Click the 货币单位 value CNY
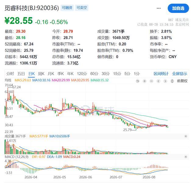Image resolution: width=195 pixels, height=183 pixels. [x=173, y=57]
